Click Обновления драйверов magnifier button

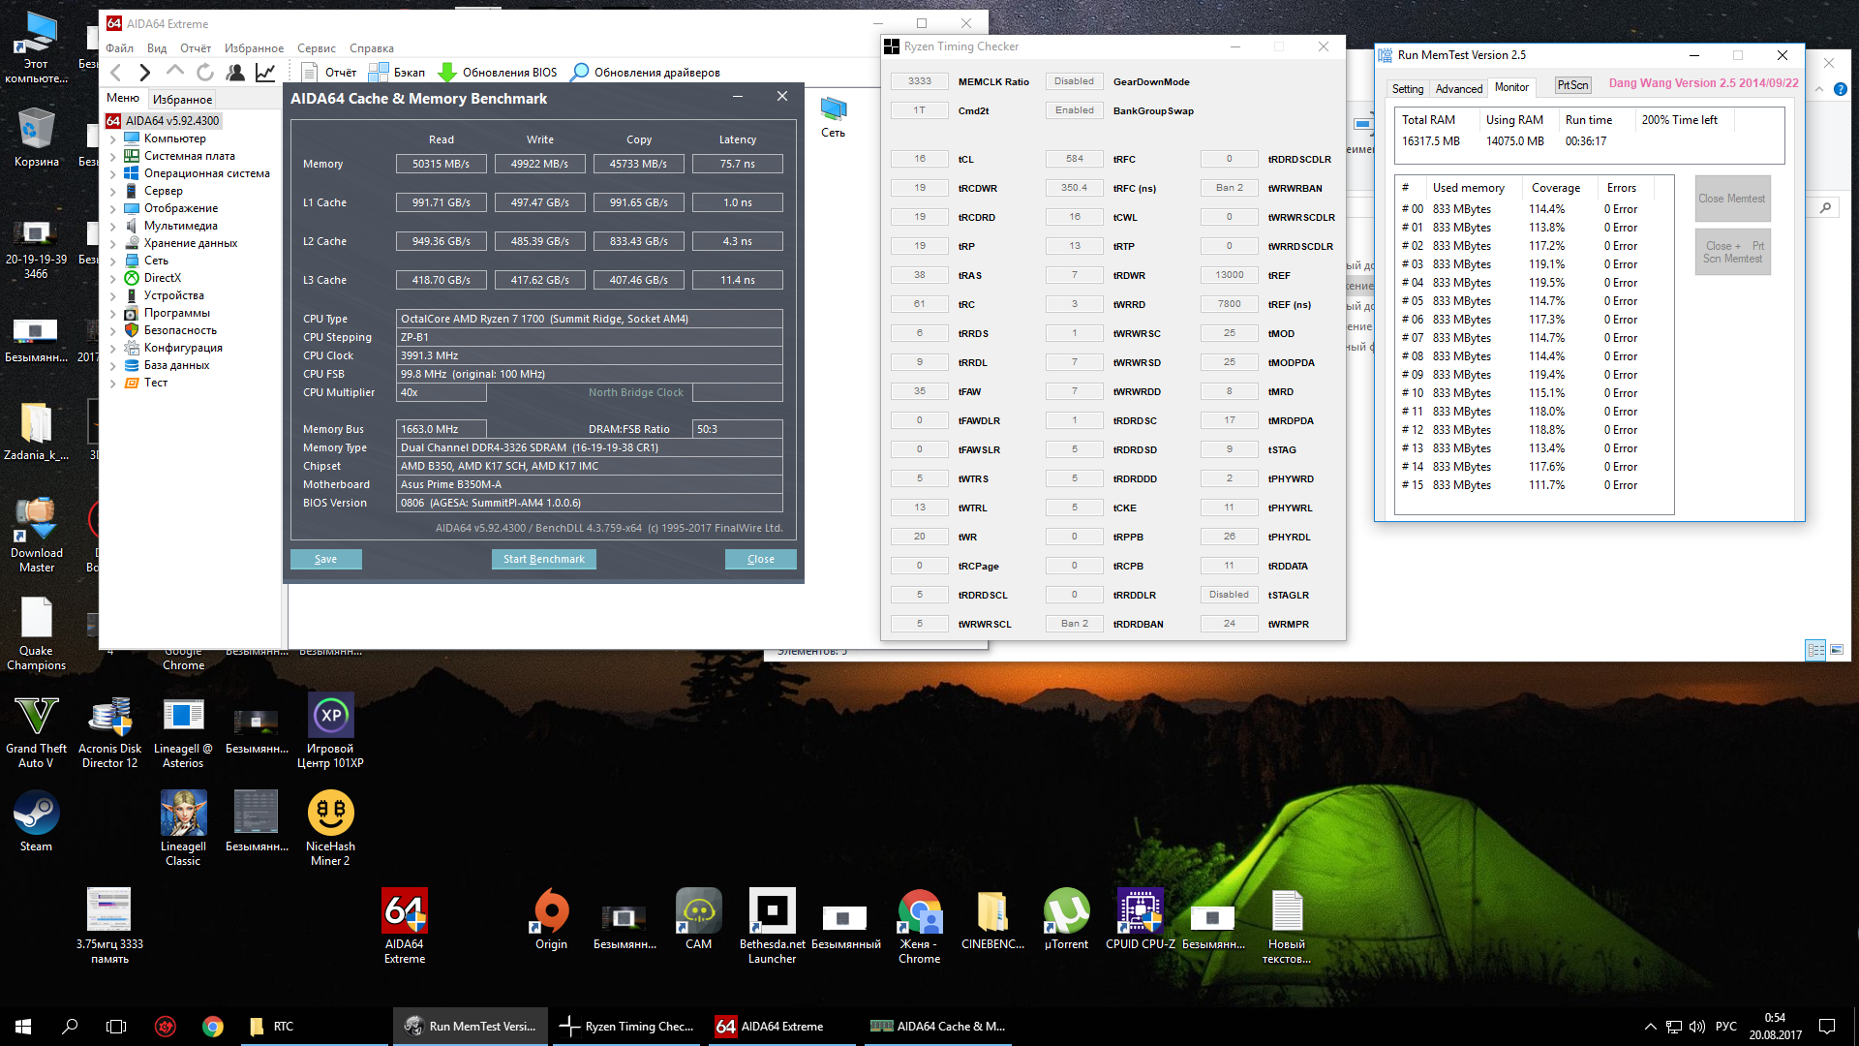[x=581, y=73]
